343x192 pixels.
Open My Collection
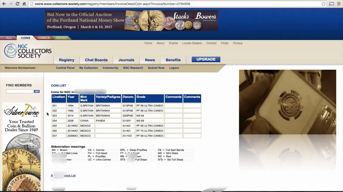88,68
